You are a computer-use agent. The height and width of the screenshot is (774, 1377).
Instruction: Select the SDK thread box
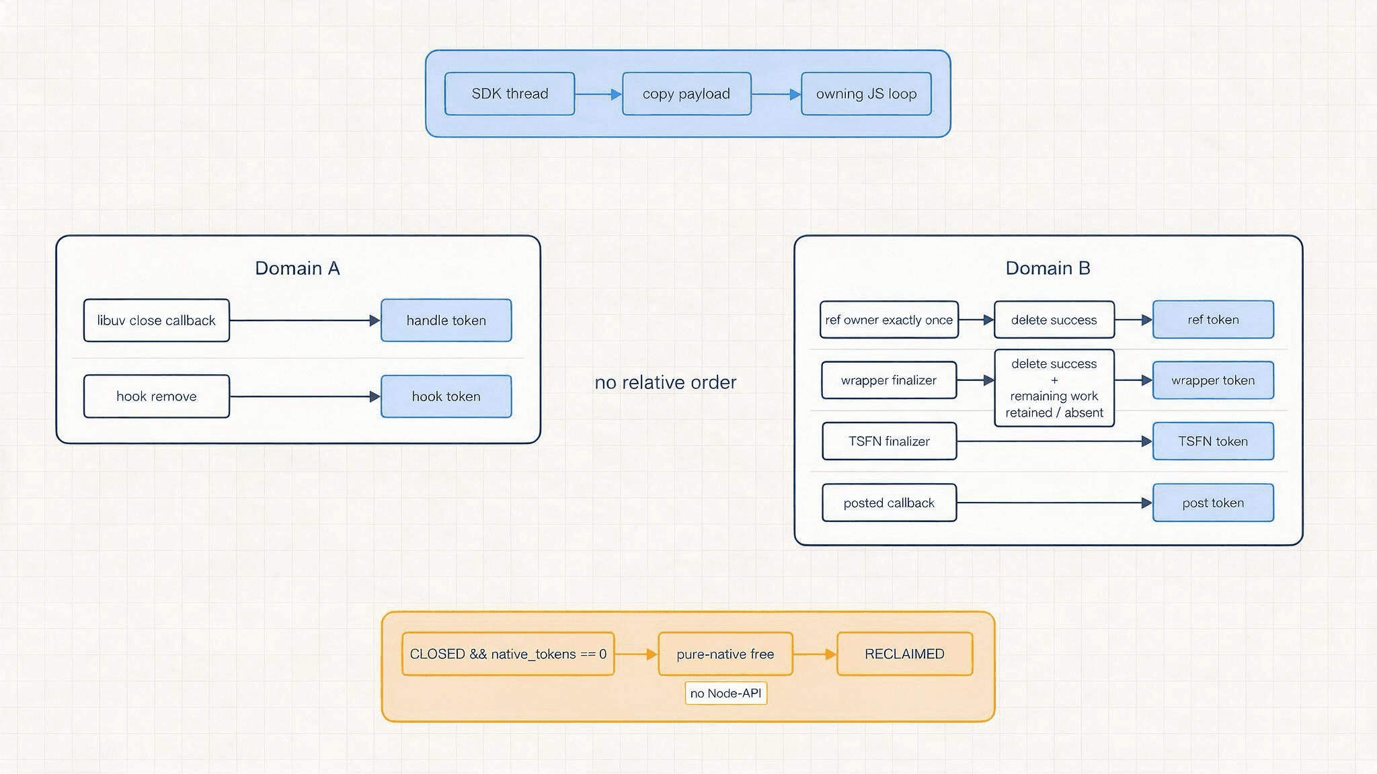click(x=510, y=93)
